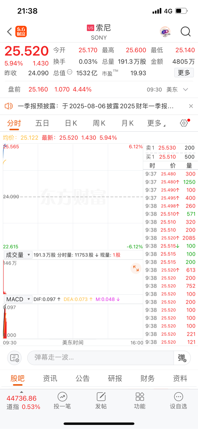Open chart settings gear icon
The width and height of the screenshot is (198, 429).
point(184,123)
